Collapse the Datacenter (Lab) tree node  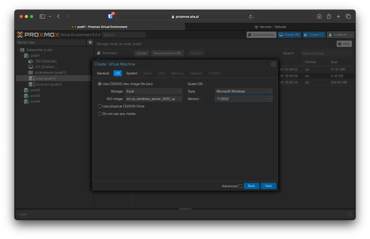pos(18,50)
